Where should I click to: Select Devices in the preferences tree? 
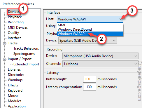pyautogui.click(x=14, y=12)
